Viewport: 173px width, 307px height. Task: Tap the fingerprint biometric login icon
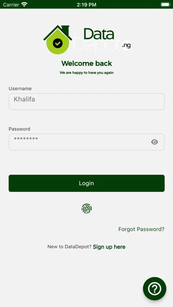click(x=87, y=208)
